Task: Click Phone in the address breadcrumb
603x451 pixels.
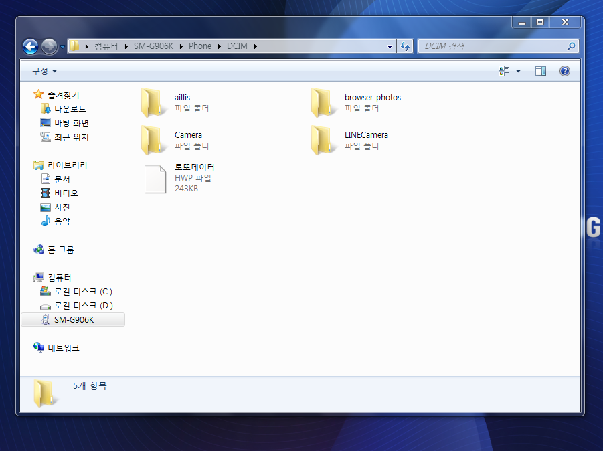Action: [200, 46]
